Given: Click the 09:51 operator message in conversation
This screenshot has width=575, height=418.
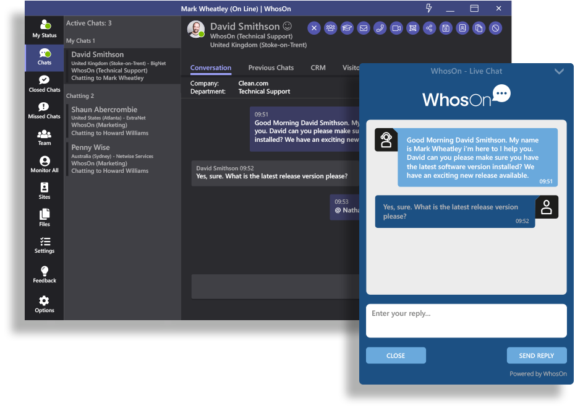Looking at the screenshot, I should (305, 129).
